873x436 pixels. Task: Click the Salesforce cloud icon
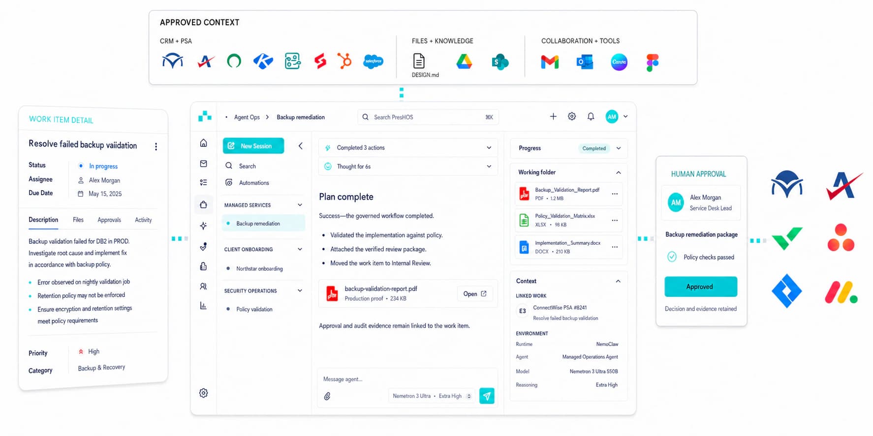click(x=374, y=61)
